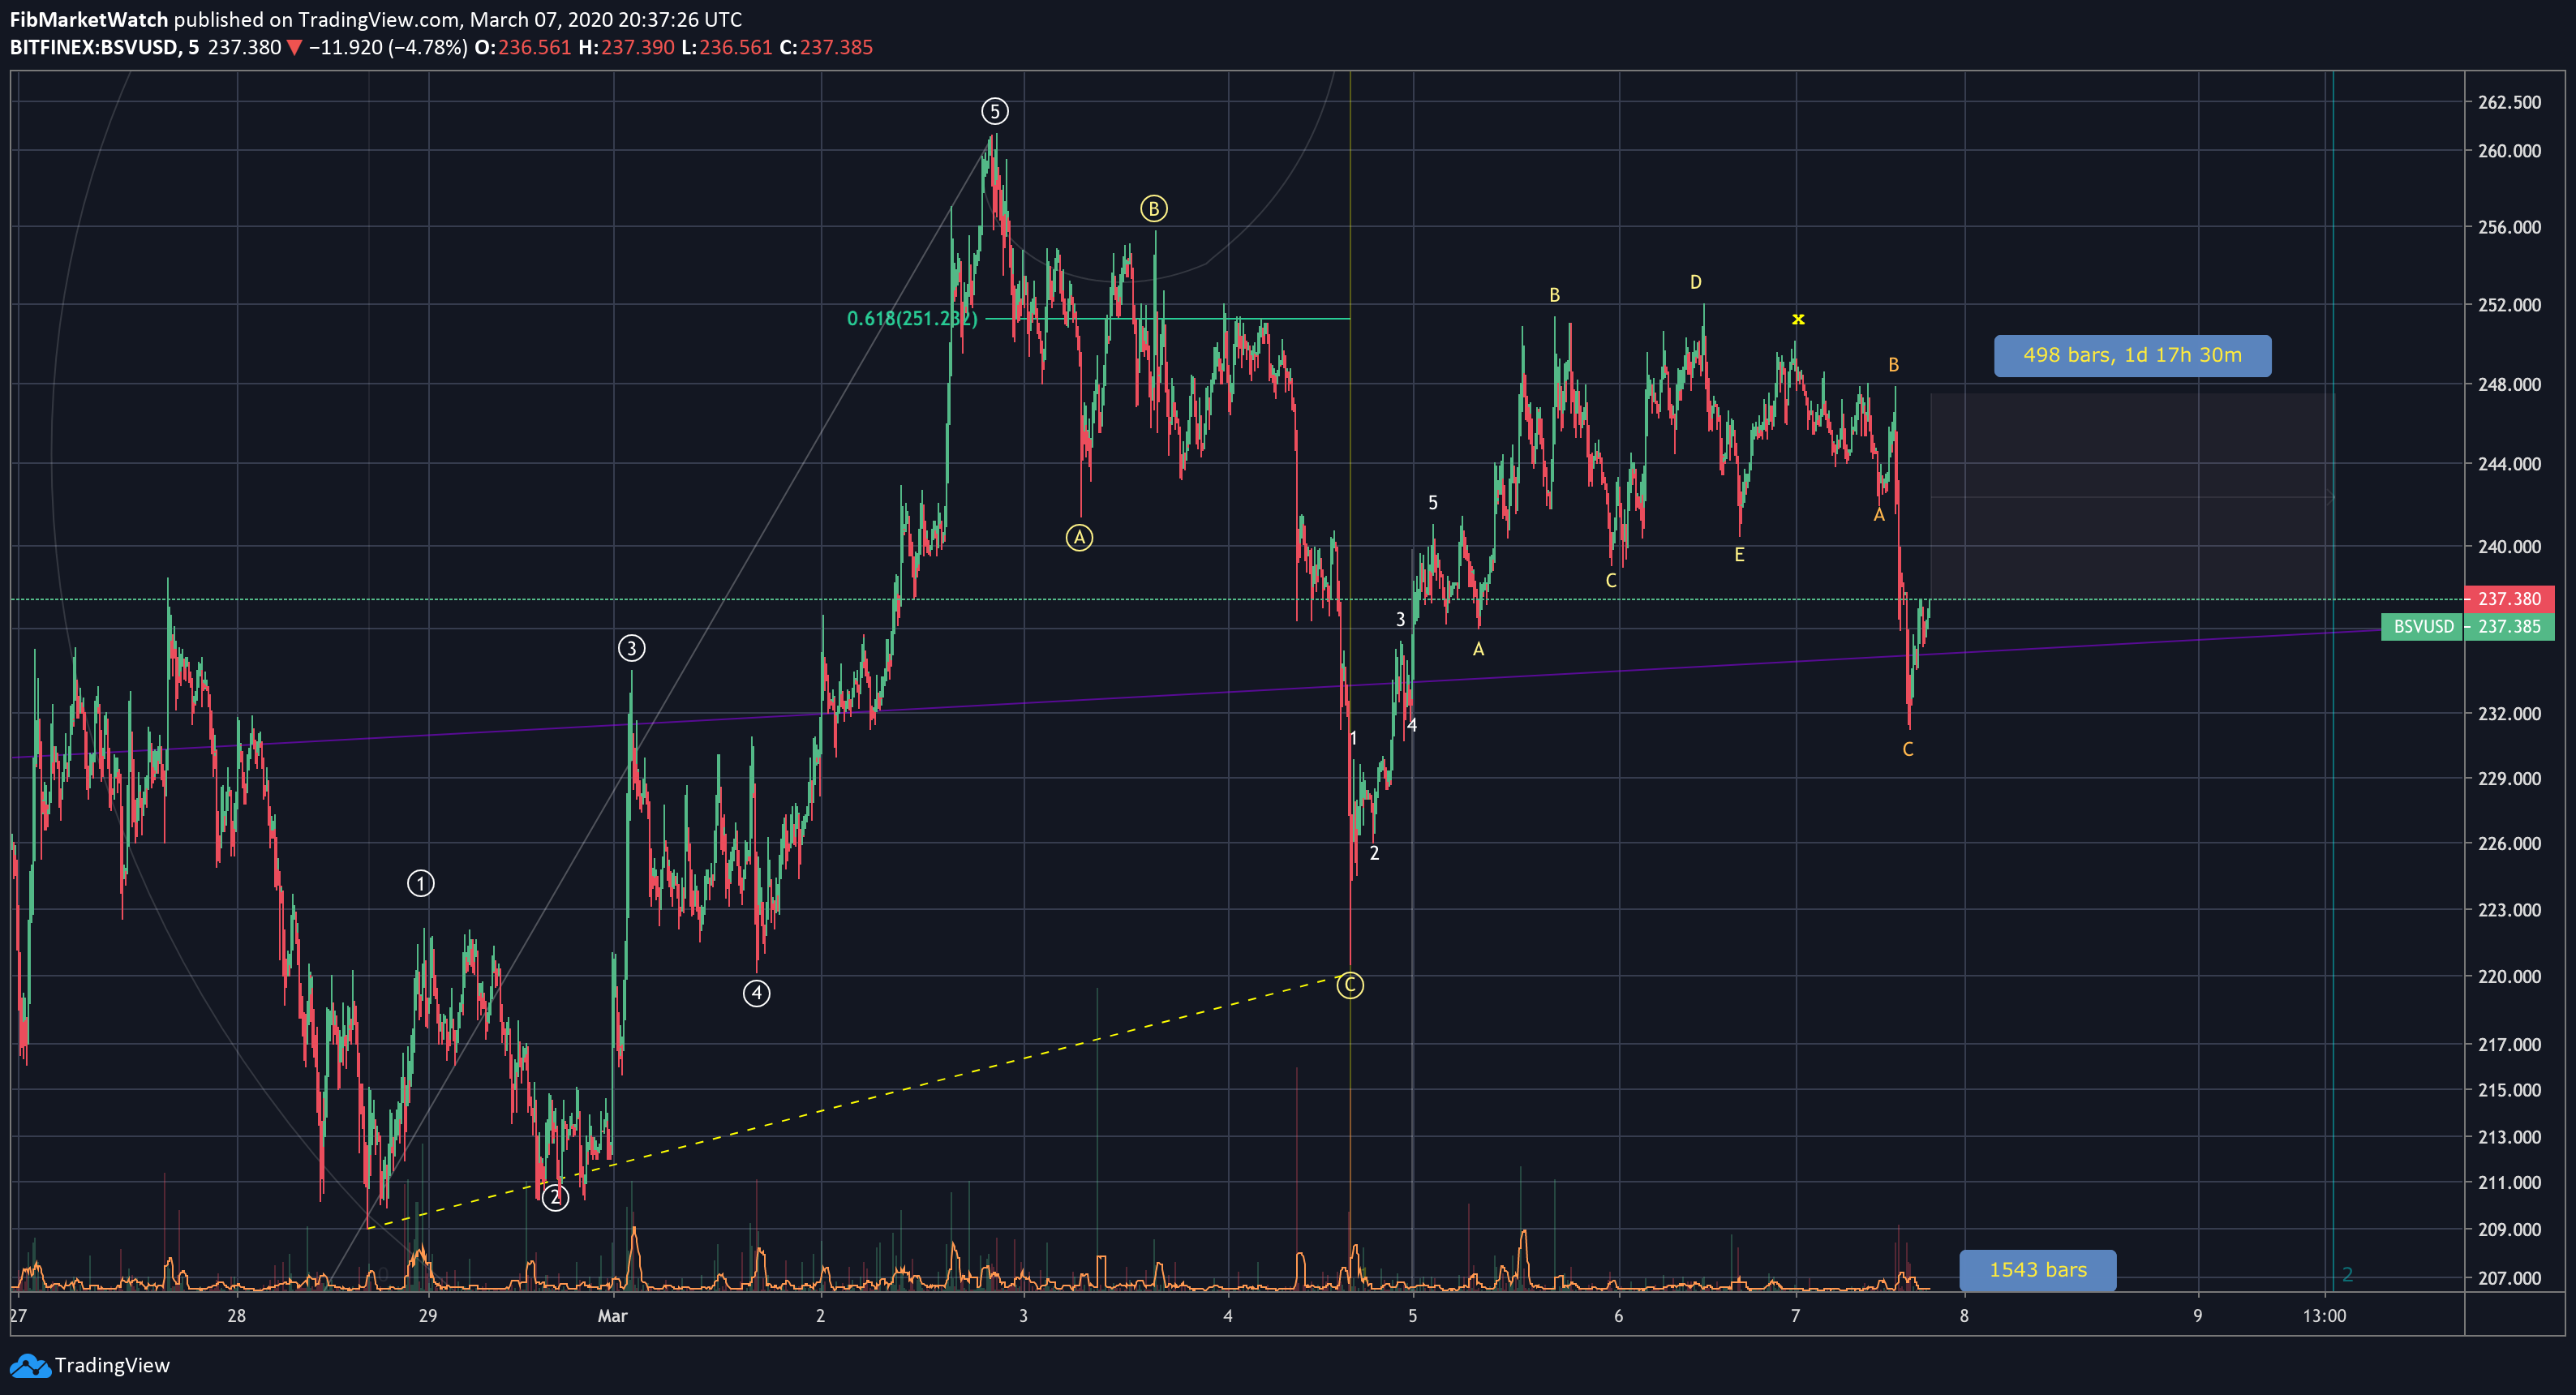
Task: Click the circled 3 wave label
Action: (x=631, y=648)
